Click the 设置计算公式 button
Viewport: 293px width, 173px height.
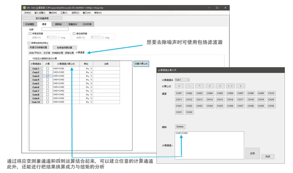click(x=141, y=64)
